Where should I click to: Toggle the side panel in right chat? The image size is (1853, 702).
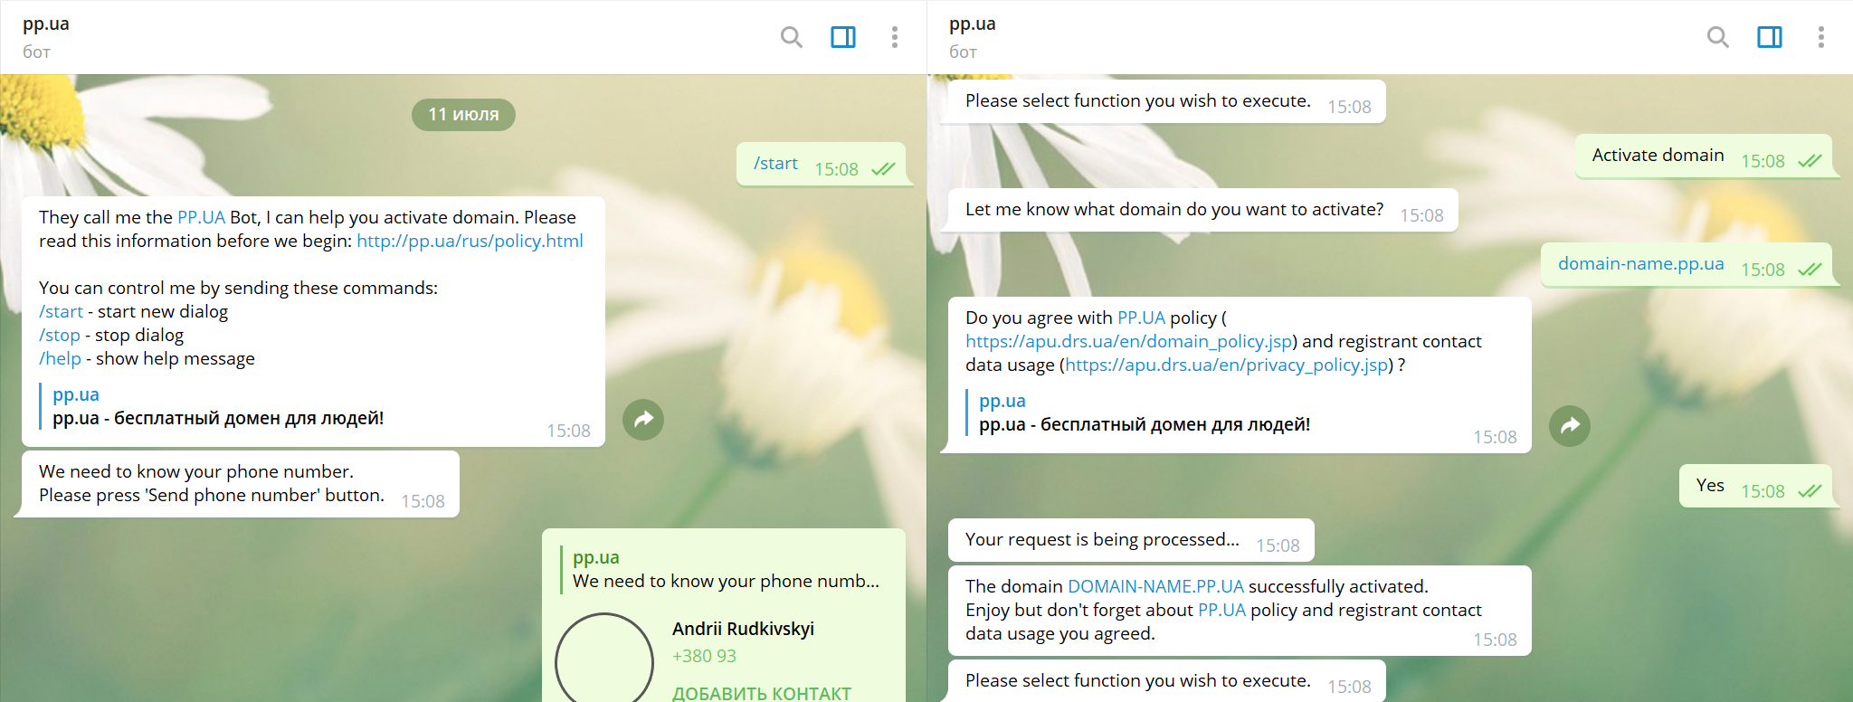tap(1769, 37)
